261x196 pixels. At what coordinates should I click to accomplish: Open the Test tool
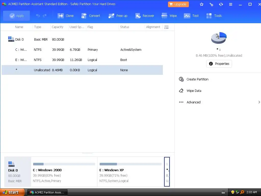coord(191,16)
